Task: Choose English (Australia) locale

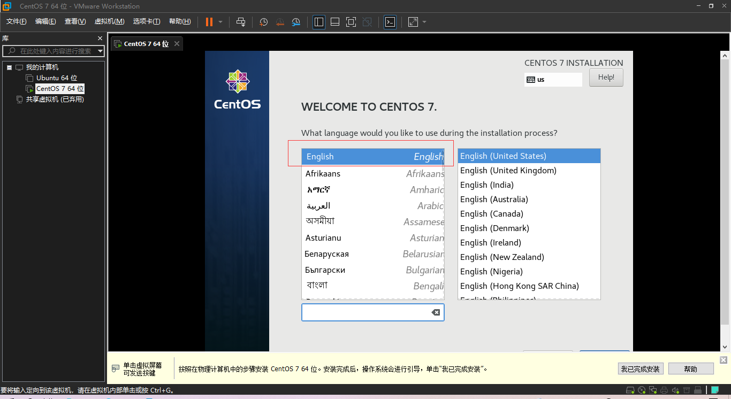Action: point(529,199)
